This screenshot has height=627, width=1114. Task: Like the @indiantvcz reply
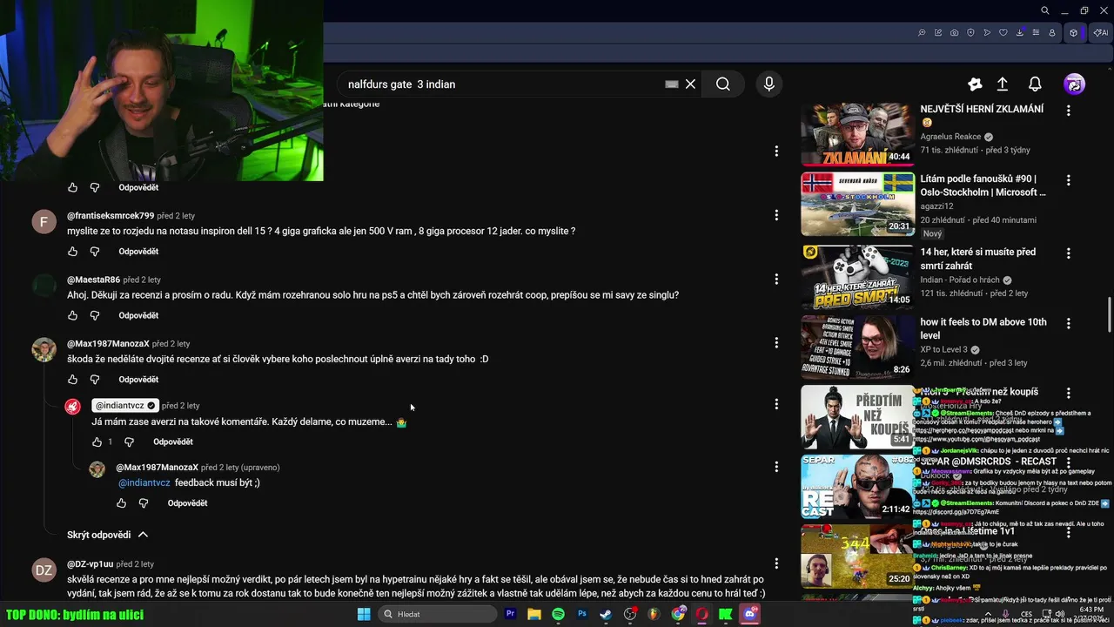click(x=97, y=442)
